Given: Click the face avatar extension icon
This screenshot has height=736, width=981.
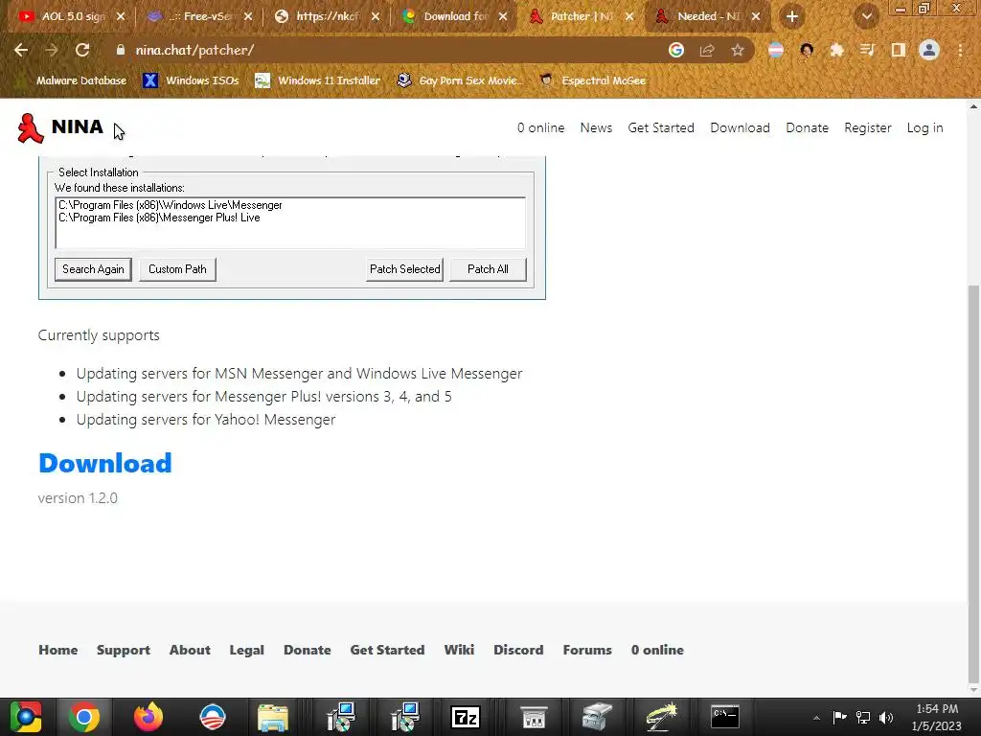Looking at the screenshot, I should tap(807, 50).
